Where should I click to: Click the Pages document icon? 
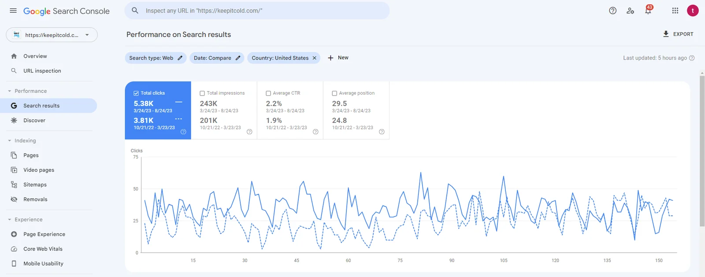point(14,155)
